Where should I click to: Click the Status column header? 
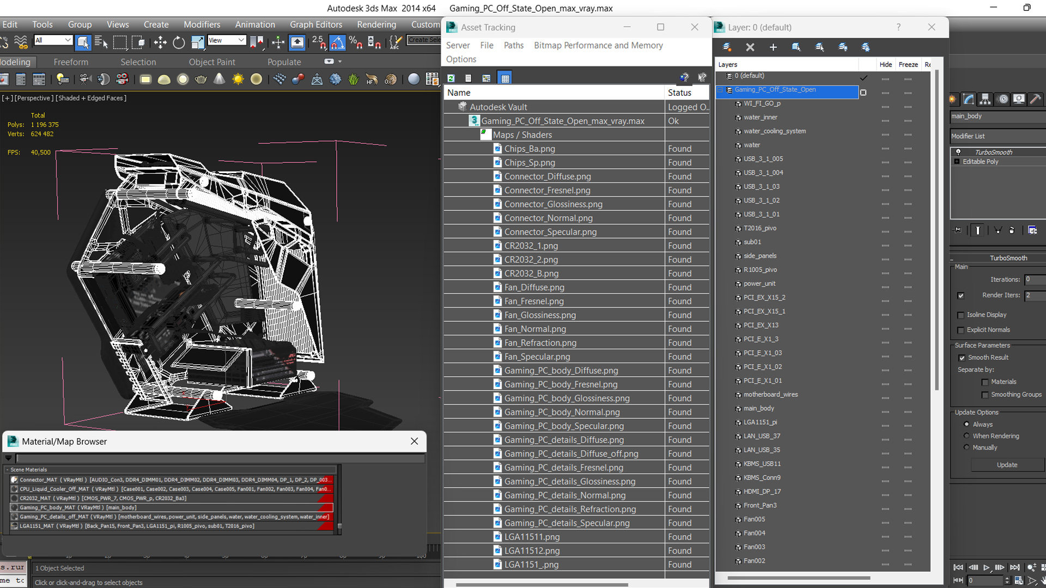pos(687,93)
